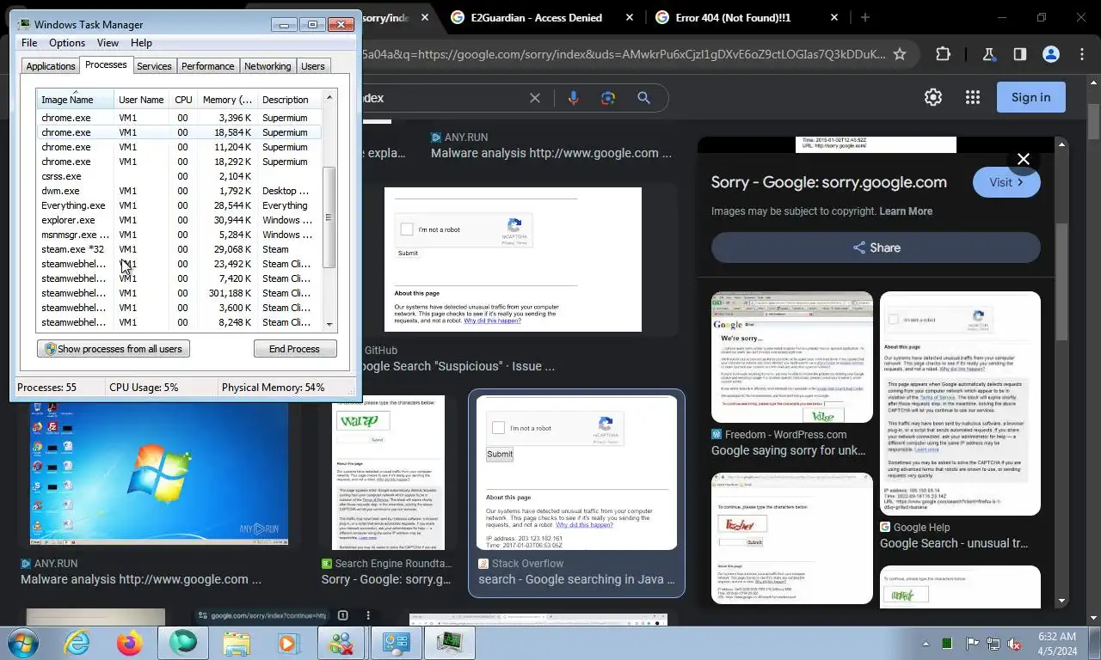Sort processes by Image Name column
Screen dimensions: 1101x660
[75, 100]
